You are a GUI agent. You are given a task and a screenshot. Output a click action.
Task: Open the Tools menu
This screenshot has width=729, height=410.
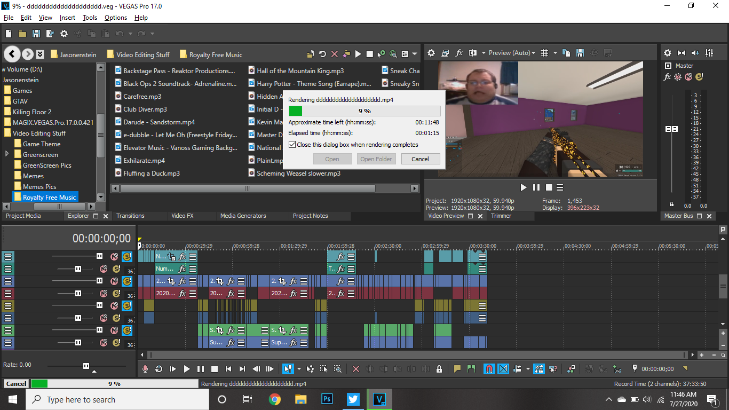[90, 18]
